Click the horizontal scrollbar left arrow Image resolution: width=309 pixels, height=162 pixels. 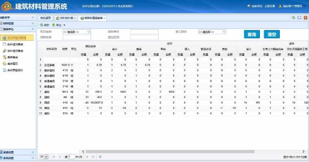click(83, 152)
